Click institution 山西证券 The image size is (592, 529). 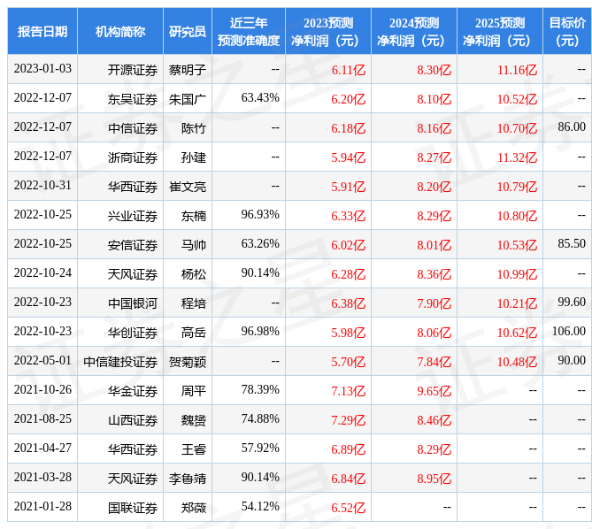coord(133,420)
